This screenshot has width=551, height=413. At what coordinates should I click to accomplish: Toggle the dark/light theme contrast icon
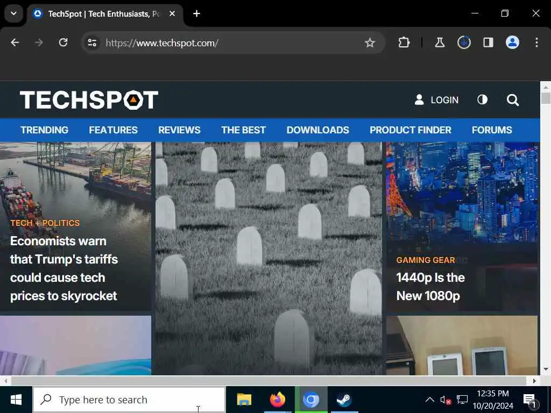[482, 99]
